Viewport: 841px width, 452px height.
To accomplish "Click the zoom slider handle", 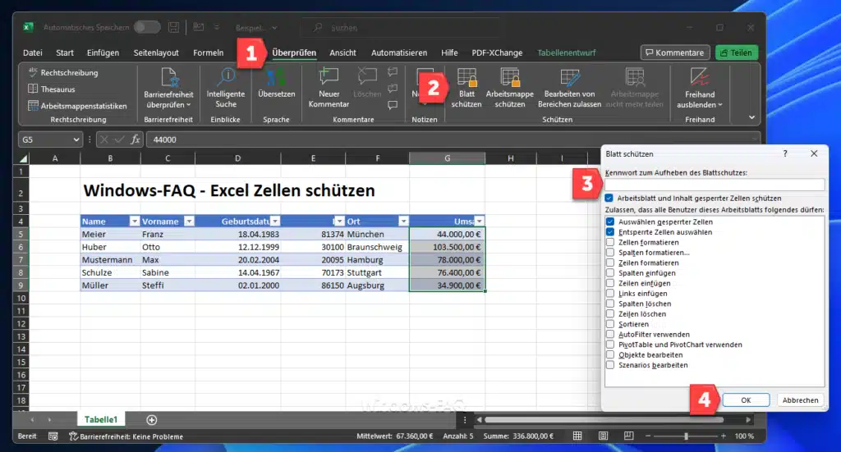I will point(686,436).
